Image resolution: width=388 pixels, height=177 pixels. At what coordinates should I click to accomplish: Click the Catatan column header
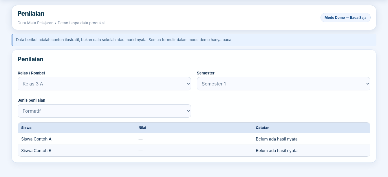click(x=311, y=128)
